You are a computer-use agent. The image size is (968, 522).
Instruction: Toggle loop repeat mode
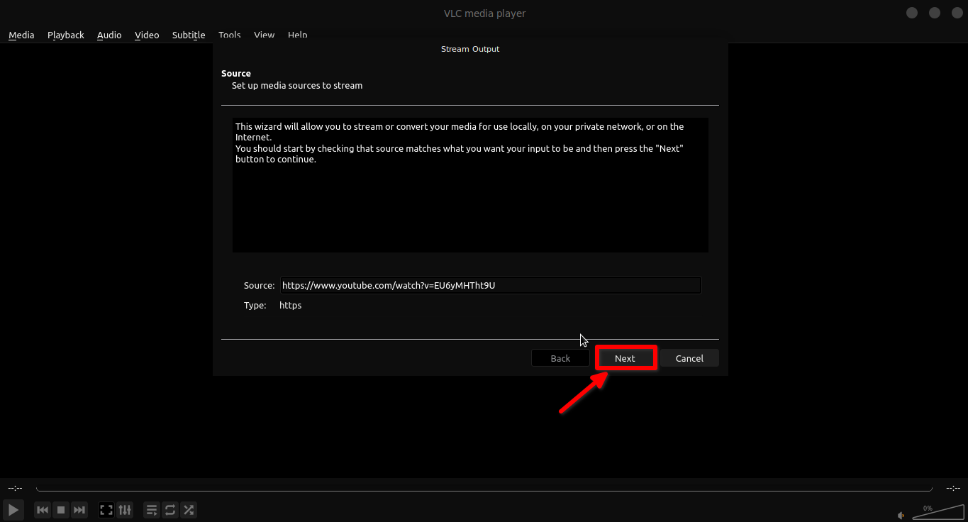click(x=170, y=509)
